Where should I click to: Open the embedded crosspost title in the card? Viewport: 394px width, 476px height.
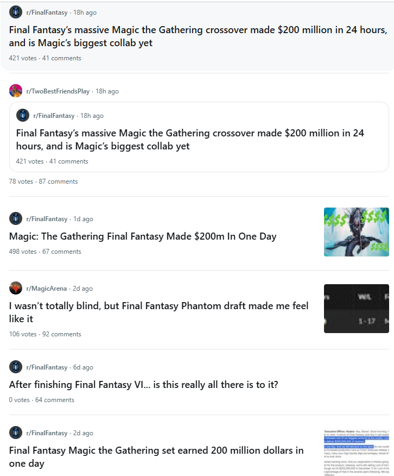pos(190,139)
